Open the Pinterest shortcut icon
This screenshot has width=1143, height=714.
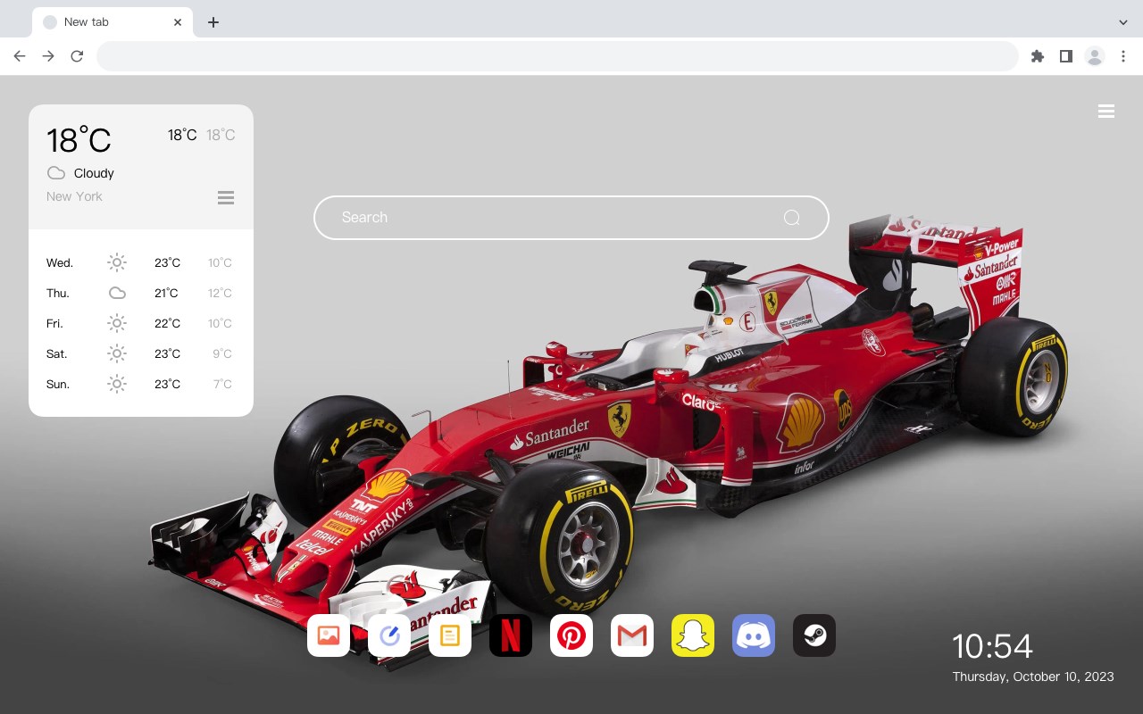571,635
